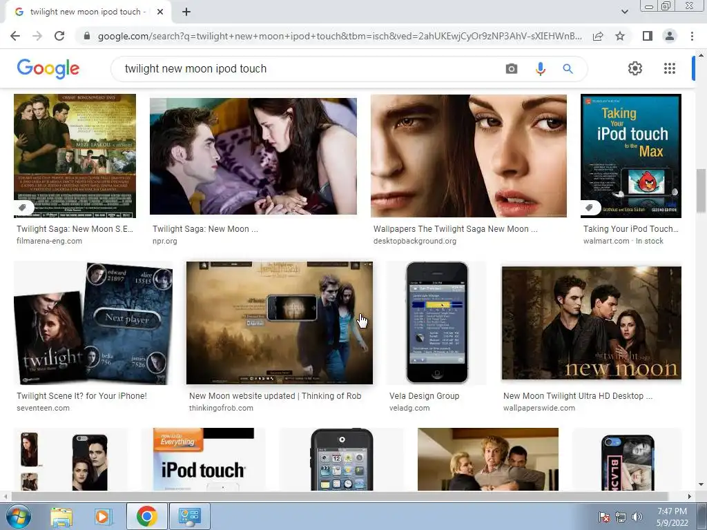This screenshot has width=707, height=530.
Task: Share this page via address bar icon
Action: pyautogui.click(x=598, y=36)
